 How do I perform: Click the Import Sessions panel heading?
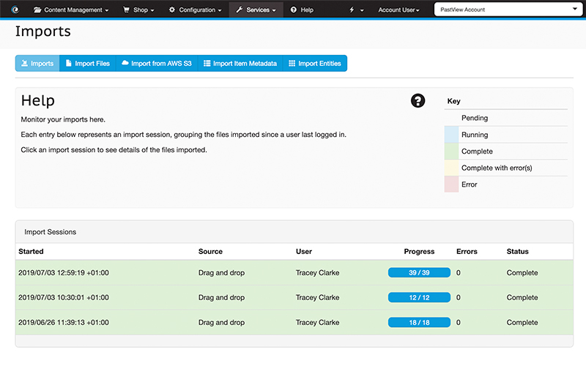tap(50, 232)
